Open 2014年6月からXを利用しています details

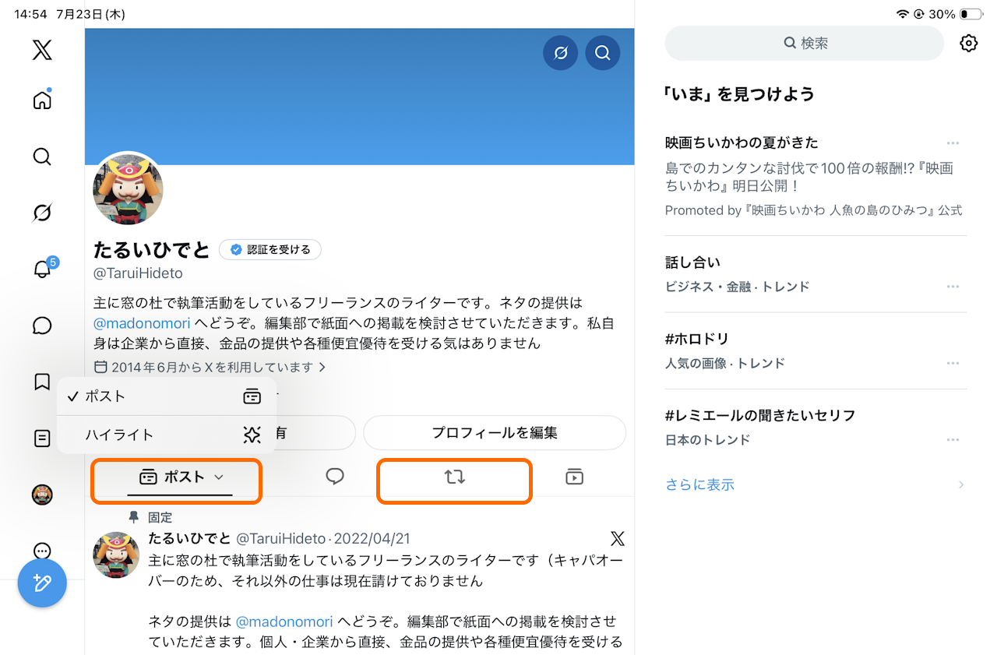coord(210,367)
